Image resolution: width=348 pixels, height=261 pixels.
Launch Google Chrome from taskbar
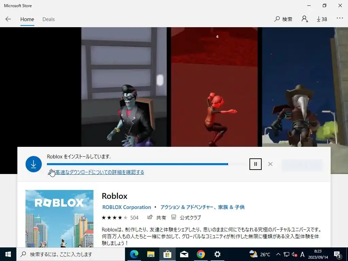pos(201,254)
